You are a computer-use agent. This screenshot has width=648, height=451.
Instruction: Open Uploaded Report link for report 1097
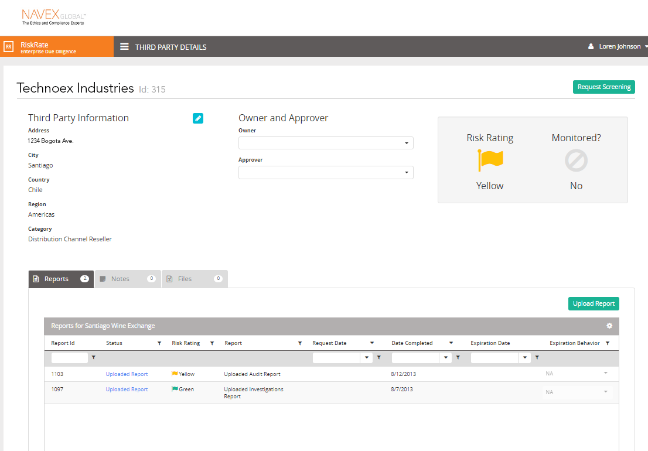[x=127, y=389]
